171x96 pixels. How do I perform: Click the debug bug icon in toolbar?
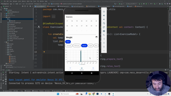(146, 4)
